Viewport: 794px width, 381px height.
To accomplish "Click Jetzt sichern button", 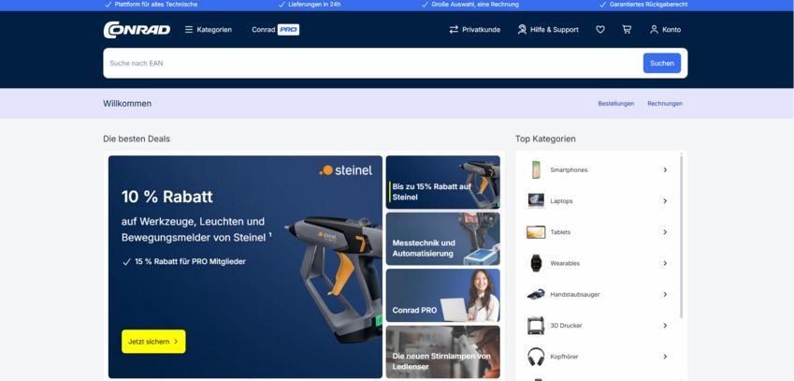I will point(153,342).
